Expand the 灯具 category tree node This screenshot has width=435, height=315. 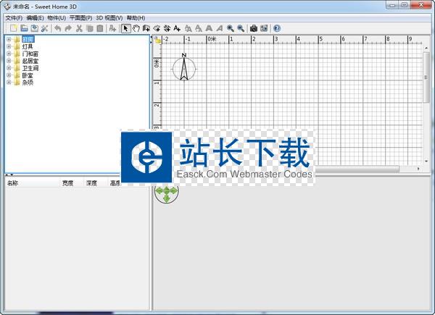point(9,46)
